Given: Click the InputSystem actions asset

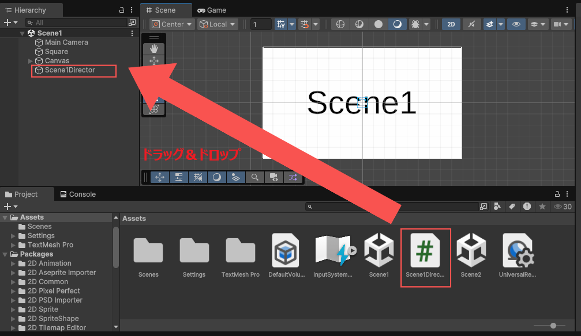Looking at the screenshot, I should point(333,256).
